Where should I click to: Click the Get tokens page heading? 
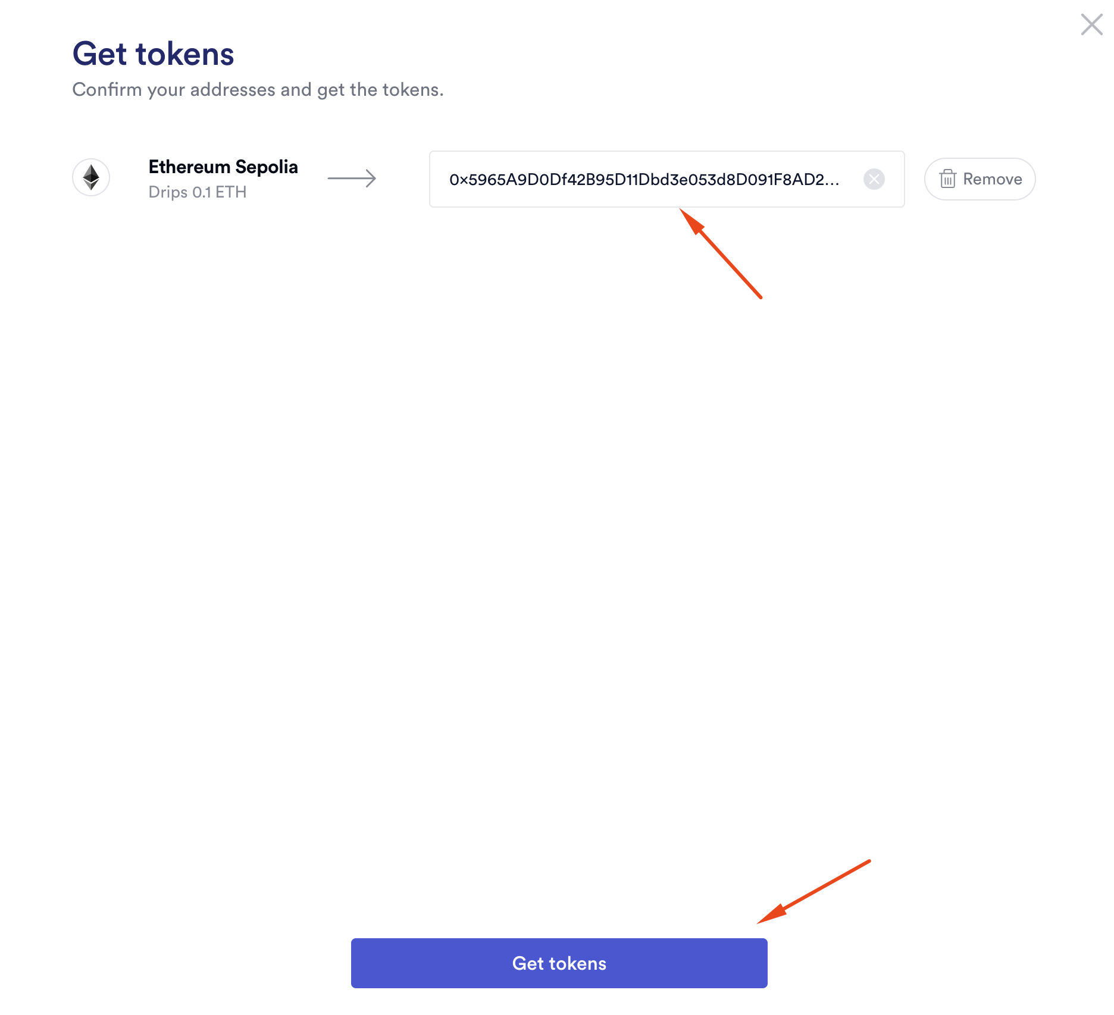(x=153, y=54)
